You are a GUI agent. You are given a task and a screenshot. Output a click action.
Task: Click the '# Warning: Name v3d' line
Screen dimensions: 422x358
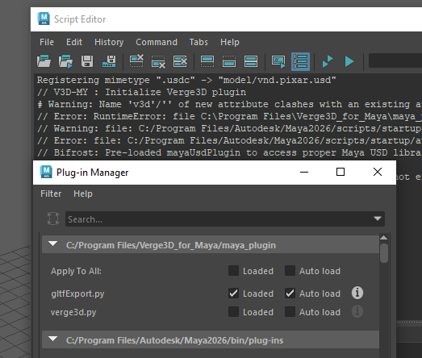(x=229, y=104)
